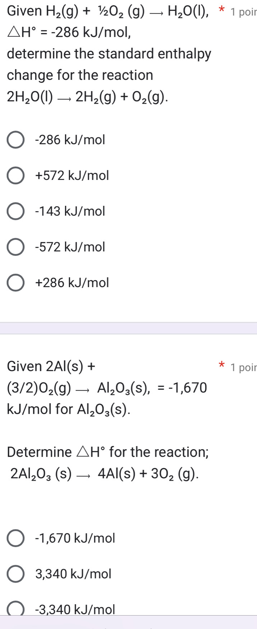Pick the -572 kJ/mol radio button
Image resolution: width=257 pixels, height=629 pixels.
(x=16, y=247)
